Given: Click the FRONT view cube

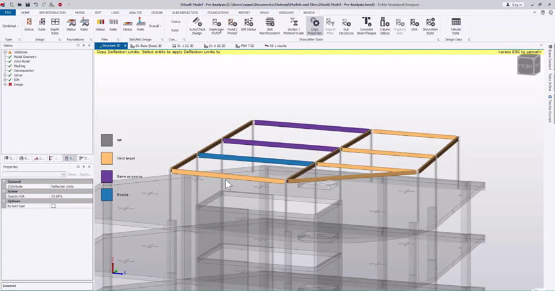Looking at the screenshot, I should [x=528, y=66].
